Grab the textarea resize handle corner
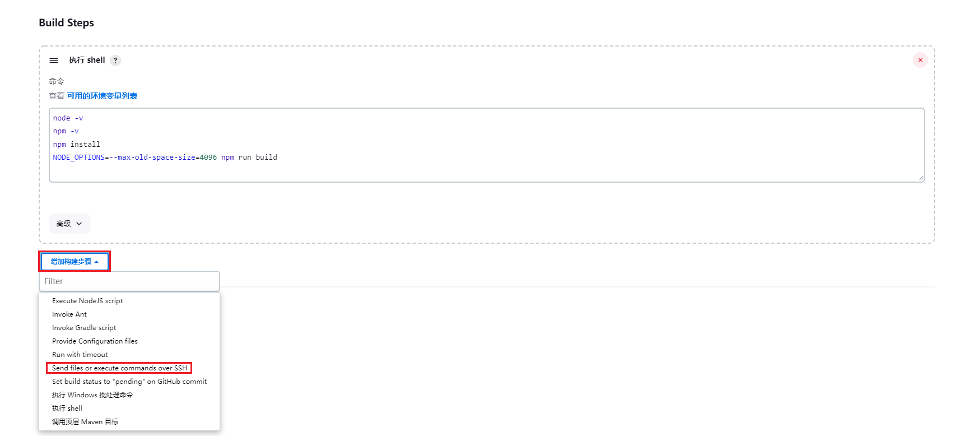Image resolution: width=967 pixels, height=436 pixels. coord(920,178)
